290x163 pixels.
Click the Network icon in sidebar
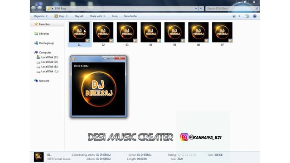pyautogui.click(x=36, y=81)
